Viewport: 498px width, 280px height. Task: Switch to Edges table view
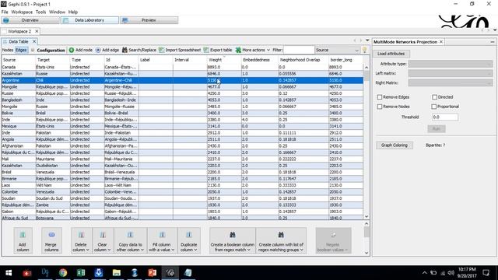21,50
